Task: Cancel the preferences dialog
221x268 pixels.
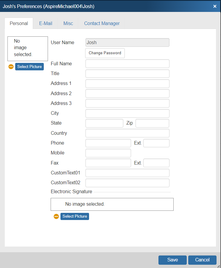Action: click(x=202, y=260)
